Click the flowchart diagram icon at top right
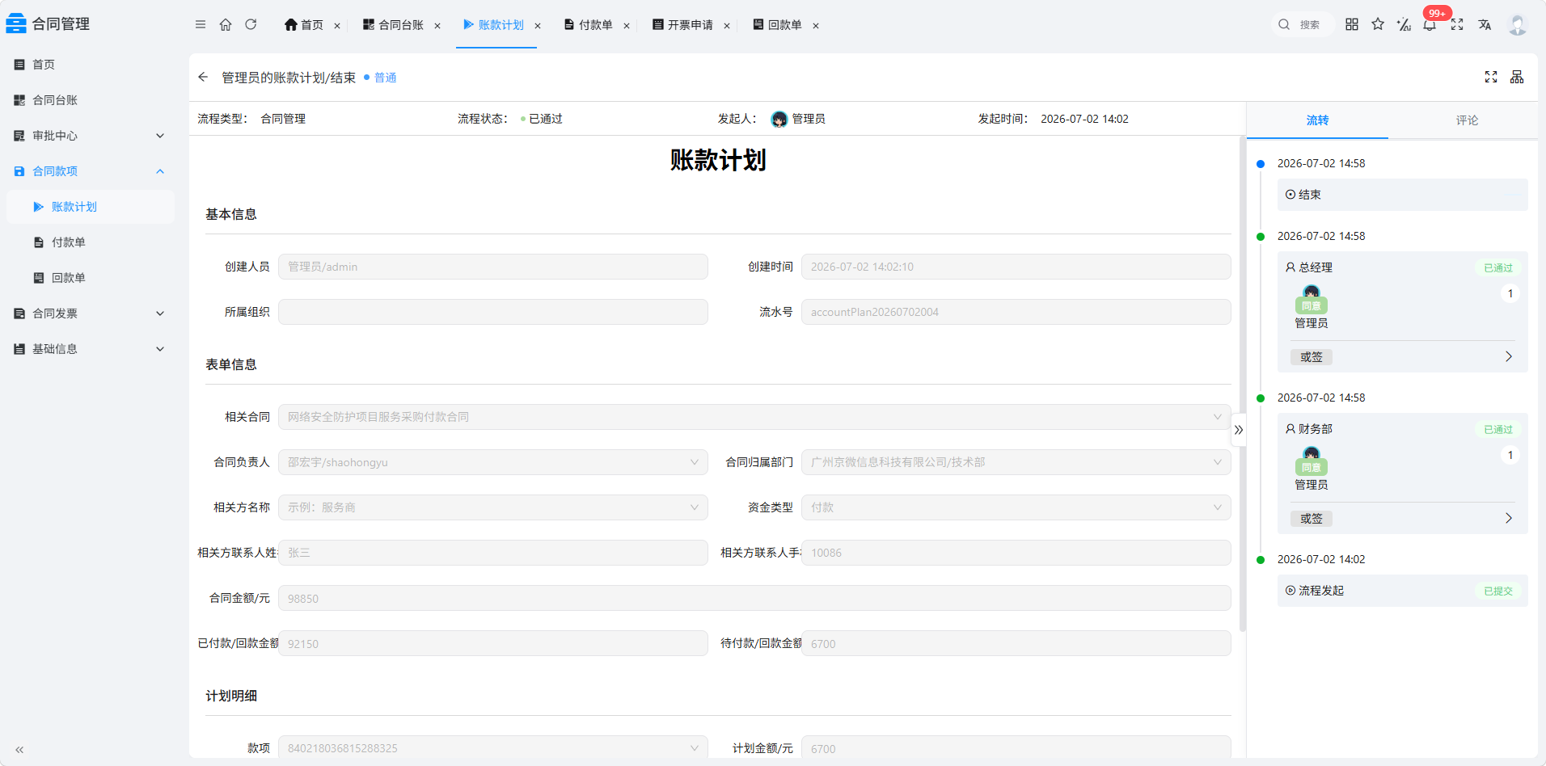 [1517, 77]
